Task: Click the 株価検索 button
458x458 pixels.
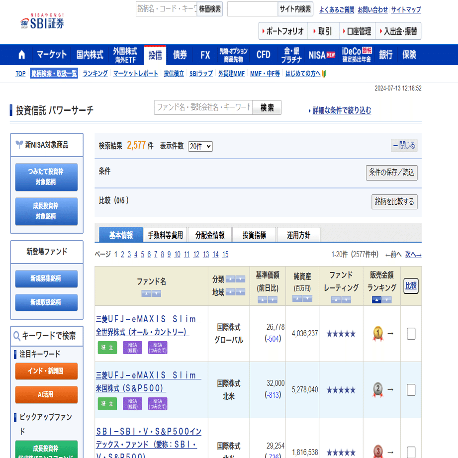Action: [210, 9]
